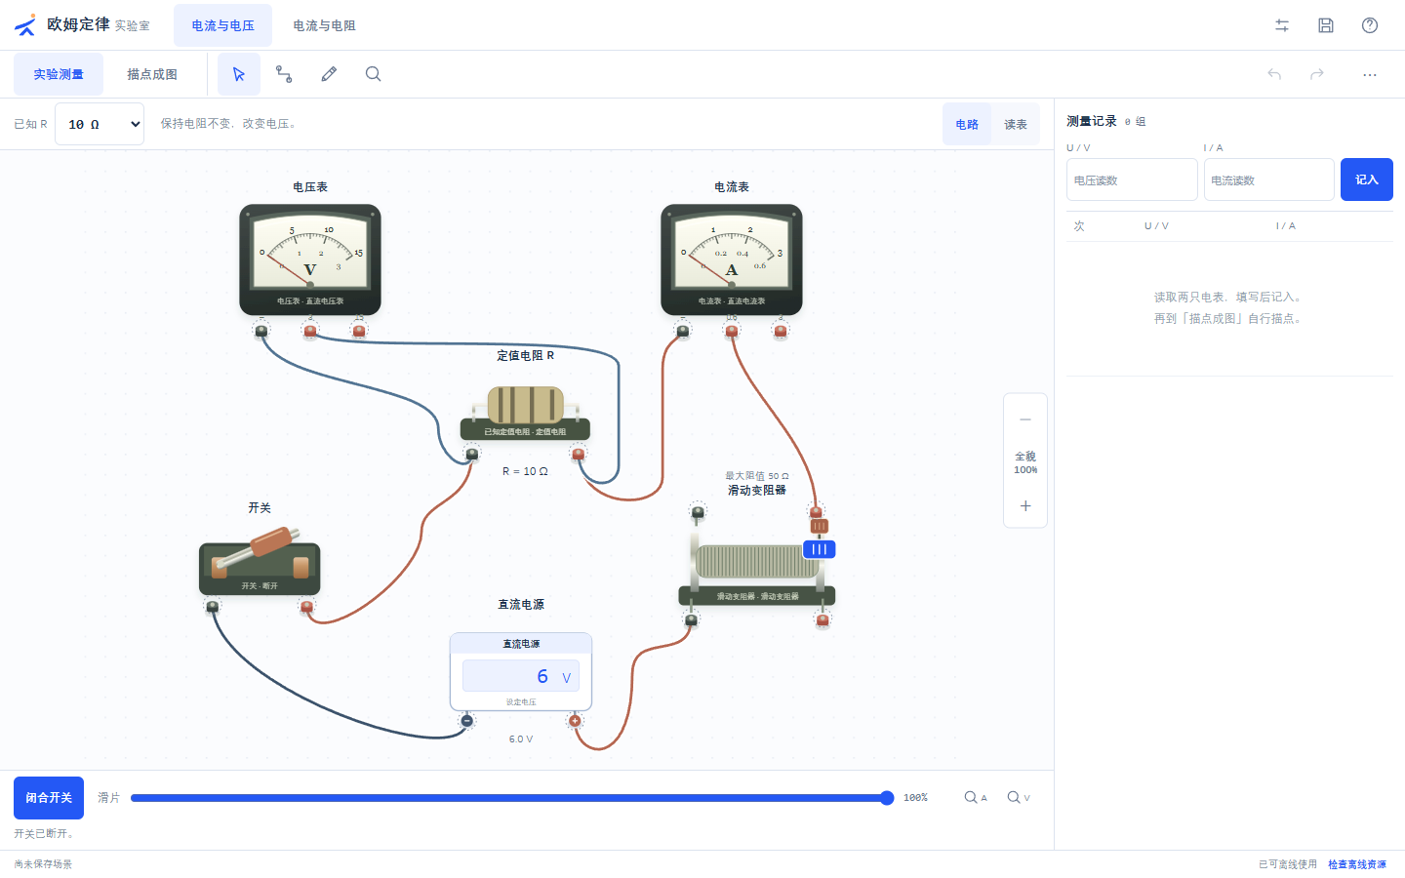This screenshot has width=1405, height=878.
Task: Switch to 电流与电阻 tab
Action: (325, 25)
